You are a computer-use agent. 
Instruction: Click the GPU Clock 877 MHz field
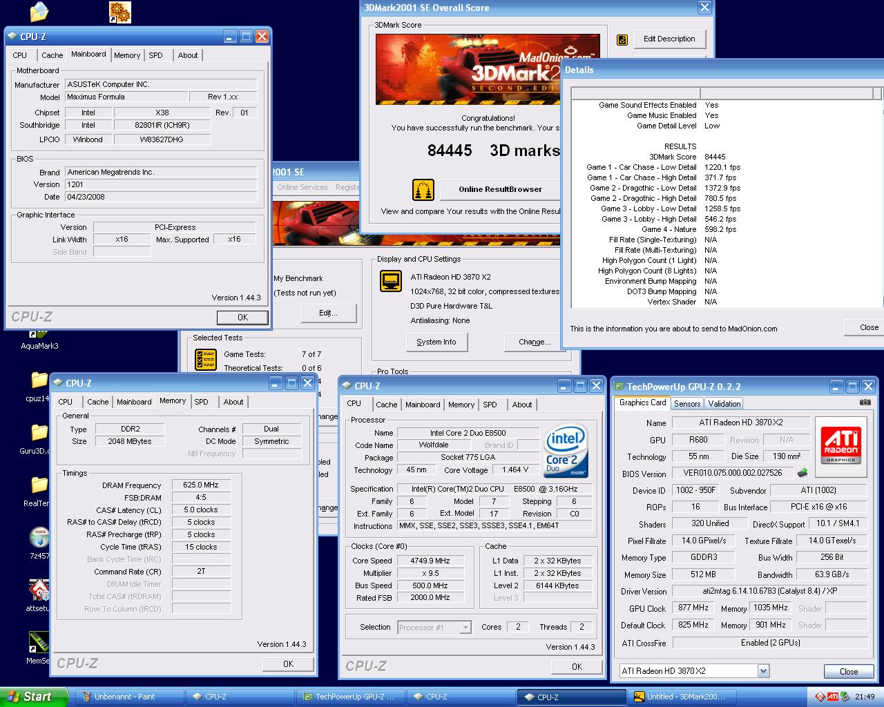(693, 608)
